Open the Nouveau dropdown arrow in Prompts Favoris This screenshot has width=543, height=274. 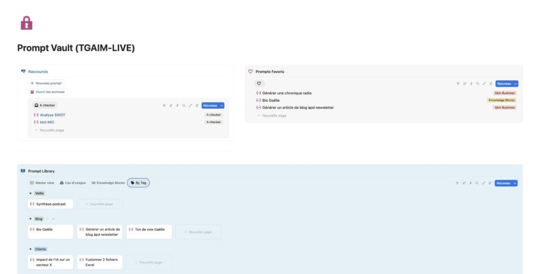515,83
